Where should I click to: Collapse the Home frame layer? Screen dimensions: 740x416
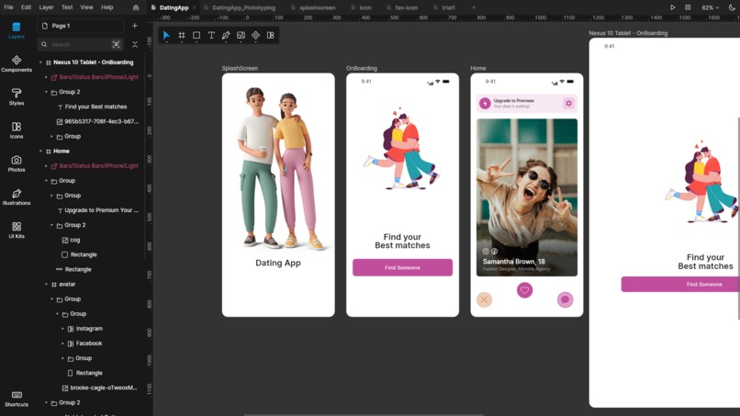tap(40, 152)
